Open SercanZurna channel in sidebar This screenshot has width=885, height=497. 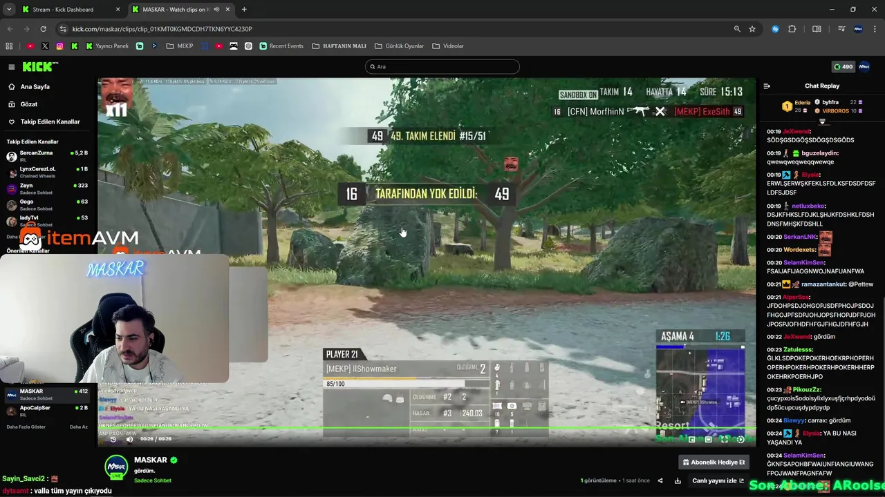[x=48, y=156]
